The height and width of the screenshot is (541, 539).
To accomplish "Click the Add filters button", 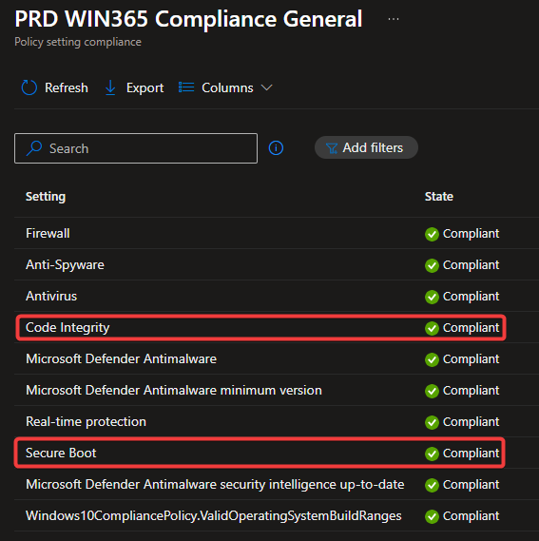I will (366, 147).
